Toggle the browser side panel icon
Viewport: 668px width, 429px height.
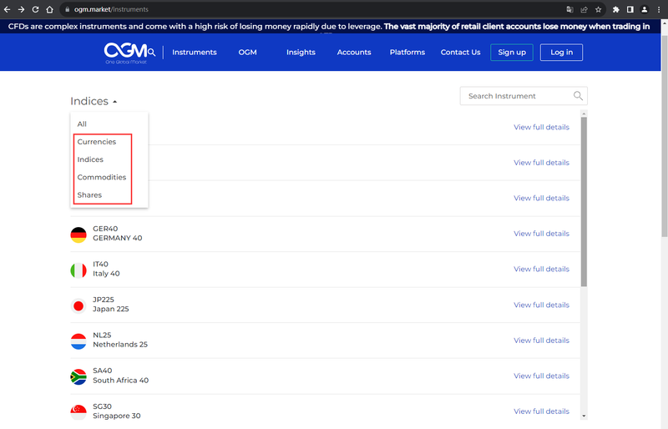click(x=630, y=9)
